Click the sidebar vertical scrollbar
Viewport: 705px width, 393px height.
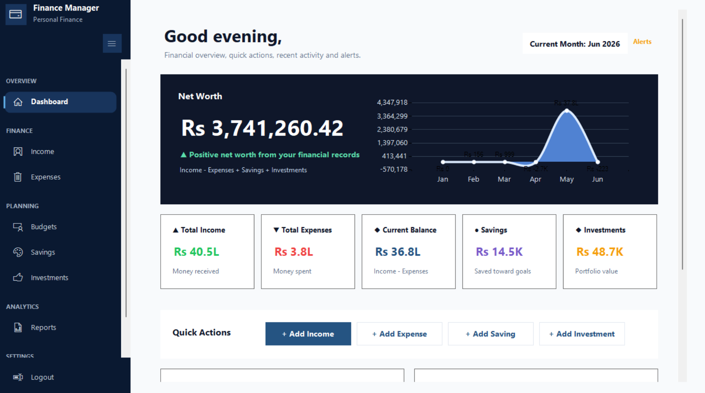(126, 193)
